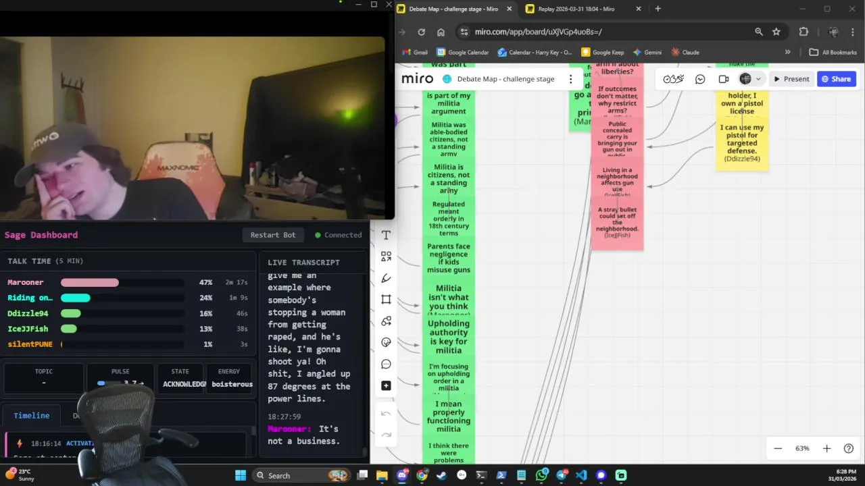Image resolution: width=865 pixels, height=486 pixels.
Task: Open the diagramming shapes and connectors tool
Action: (386, 321)
